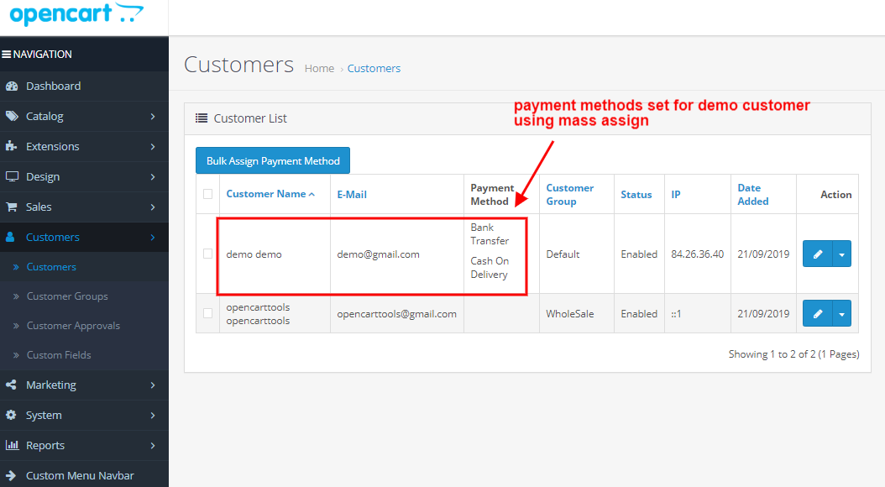Navigate to Home via the breadcrumb link
This screenshot has width=885, height=487.
pyautogui.click(x=319, y=68)
